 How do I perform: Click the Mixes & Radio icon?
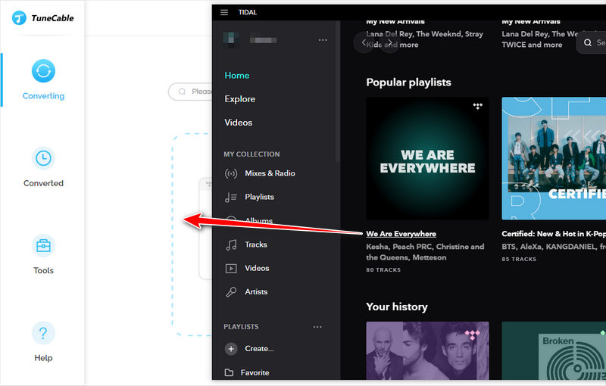(x=231, y=173)
